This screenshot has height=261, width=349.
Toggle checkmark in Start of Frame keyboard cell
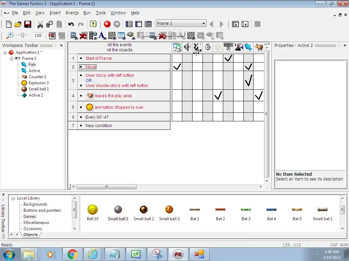click(228, 58)
